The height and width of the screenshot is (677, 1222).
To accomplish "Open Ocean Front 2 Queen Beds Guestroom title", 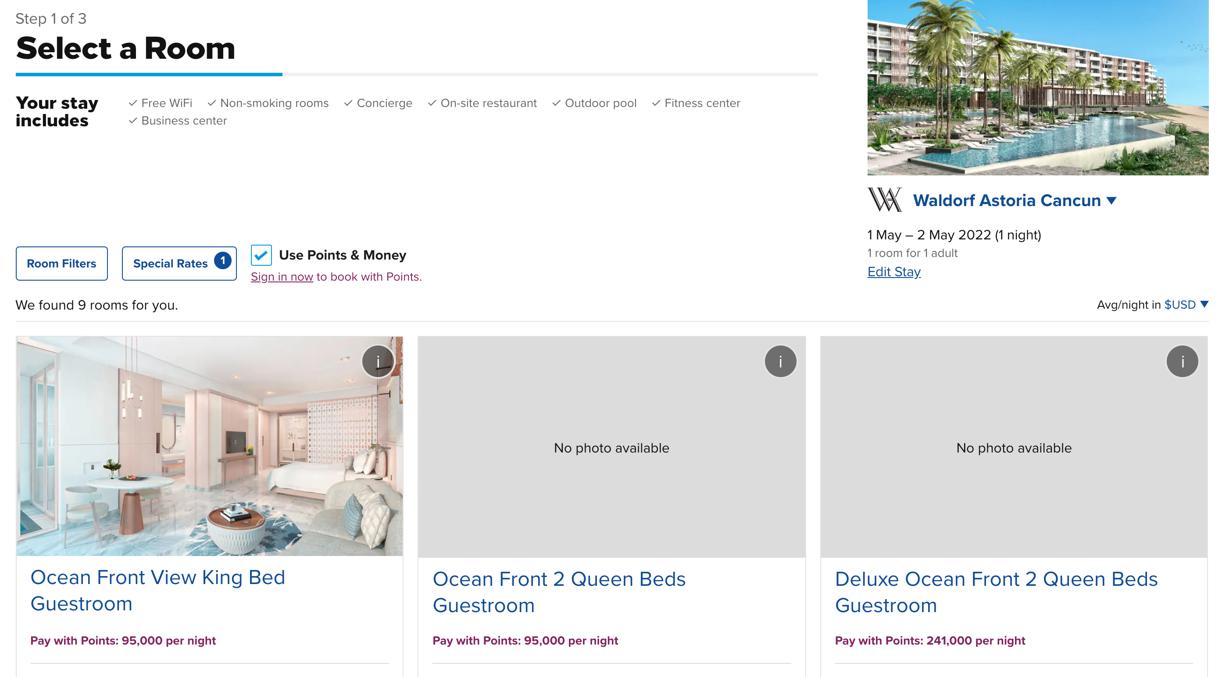I will tap(559, 591).
